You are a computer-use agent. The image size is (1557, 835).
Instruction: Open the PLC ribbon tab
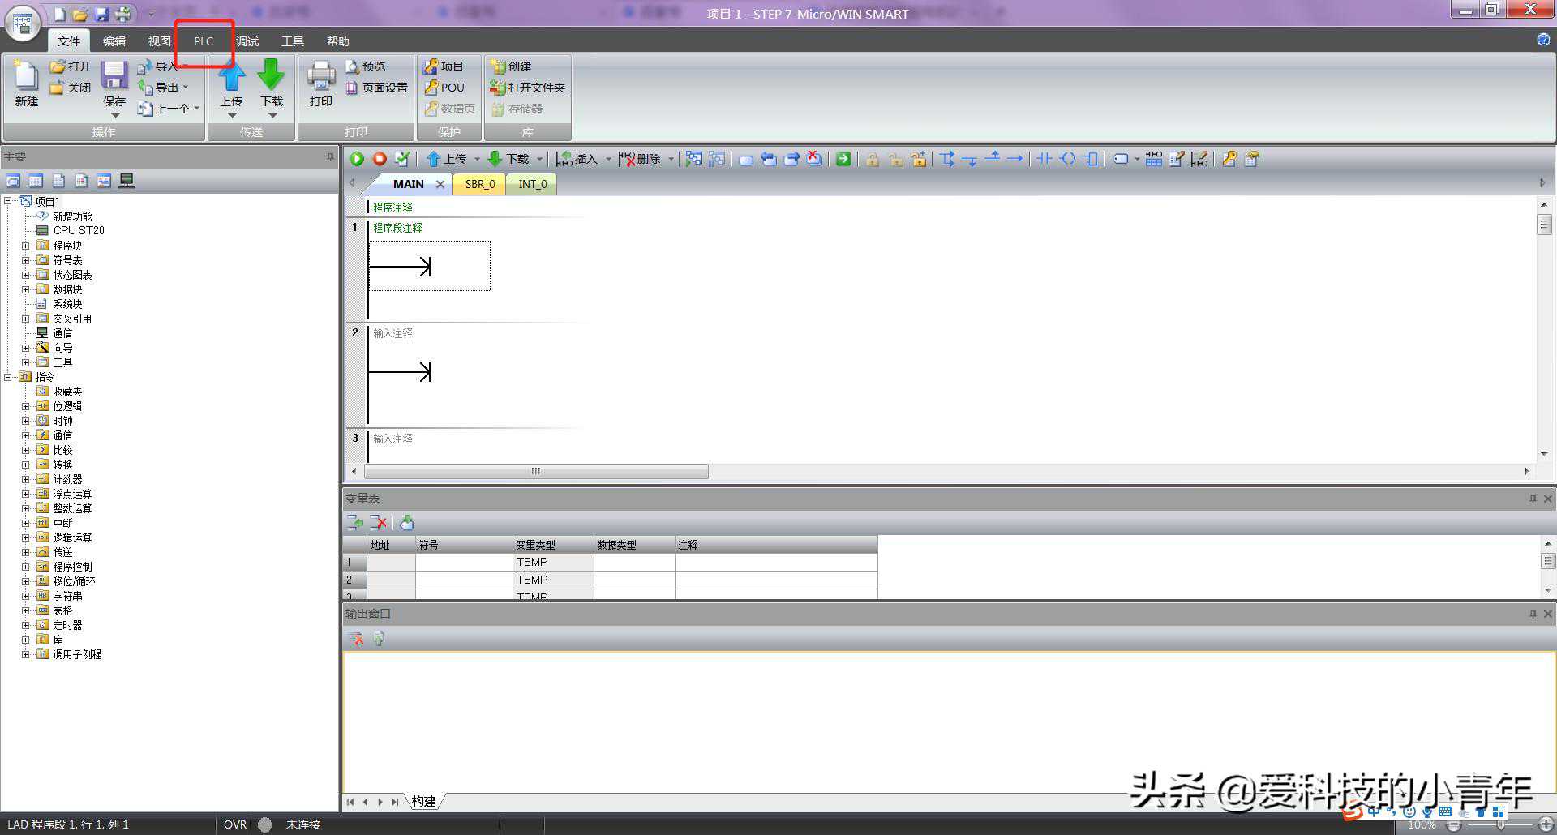pos(204,41)
